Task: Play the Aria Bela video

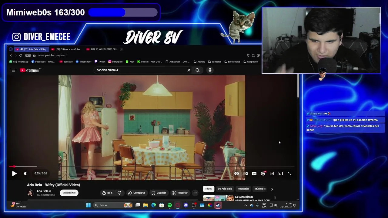Action: click(x=14, y=173)
